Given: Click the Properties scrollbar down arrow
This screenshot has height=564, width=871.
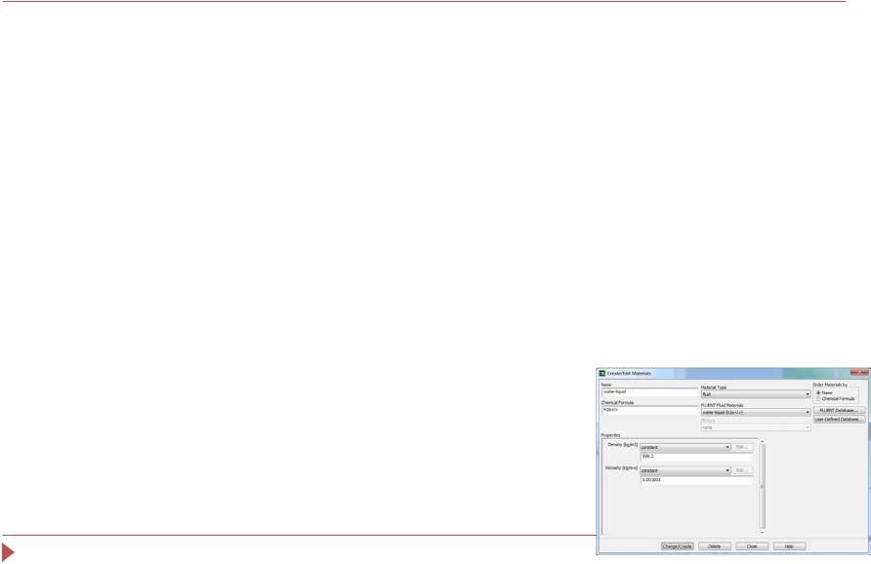Looking at the screenshot, I should tap(762, 532).
